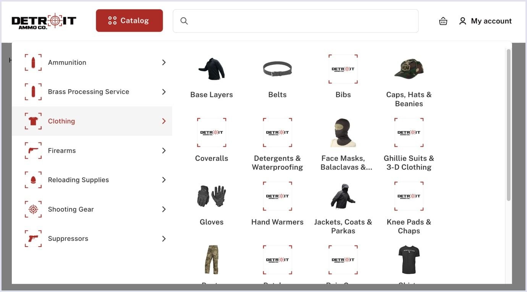Open Ghillie Suits & 3-D Clothing

(409, 163)
